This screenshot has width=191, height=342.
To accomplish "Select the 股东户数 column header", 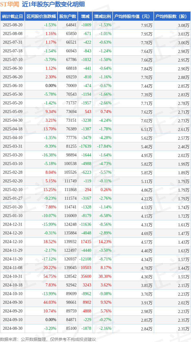I will pos(68,16).
